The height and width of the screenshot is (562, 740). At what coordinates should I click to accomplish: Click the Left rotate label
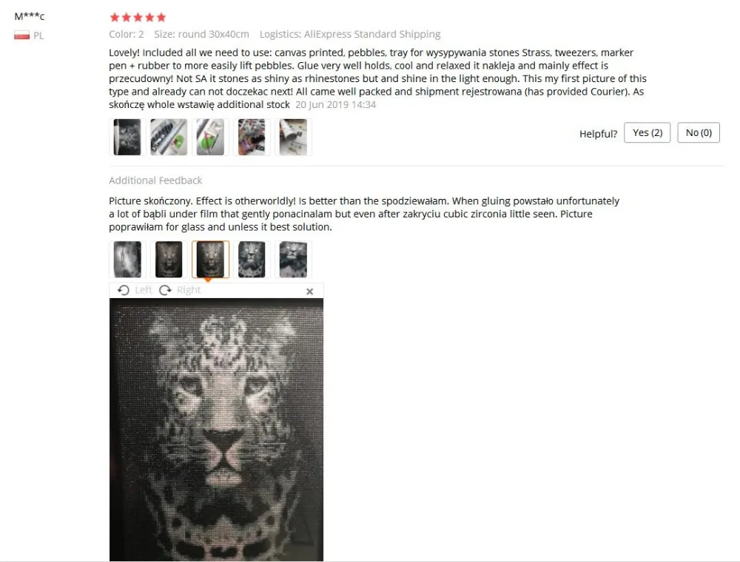tap(144, 290)
